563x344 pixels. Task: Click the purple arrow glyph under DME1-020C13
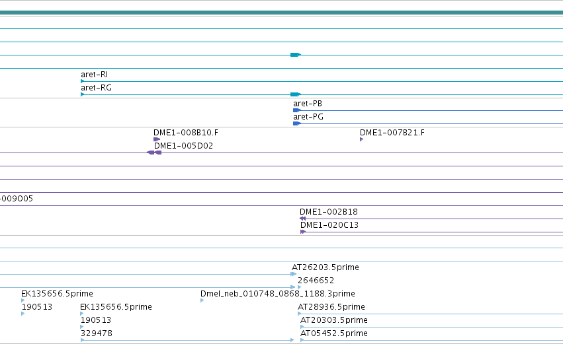point(303,232)
